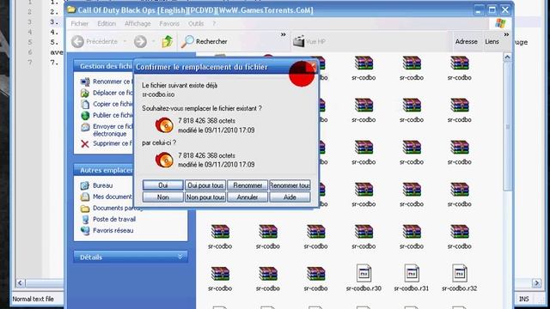Image resolution: width=550 pixels, height=309 pixels.
Task: Click the Rechercher search button
Action: tap(205, 41)
